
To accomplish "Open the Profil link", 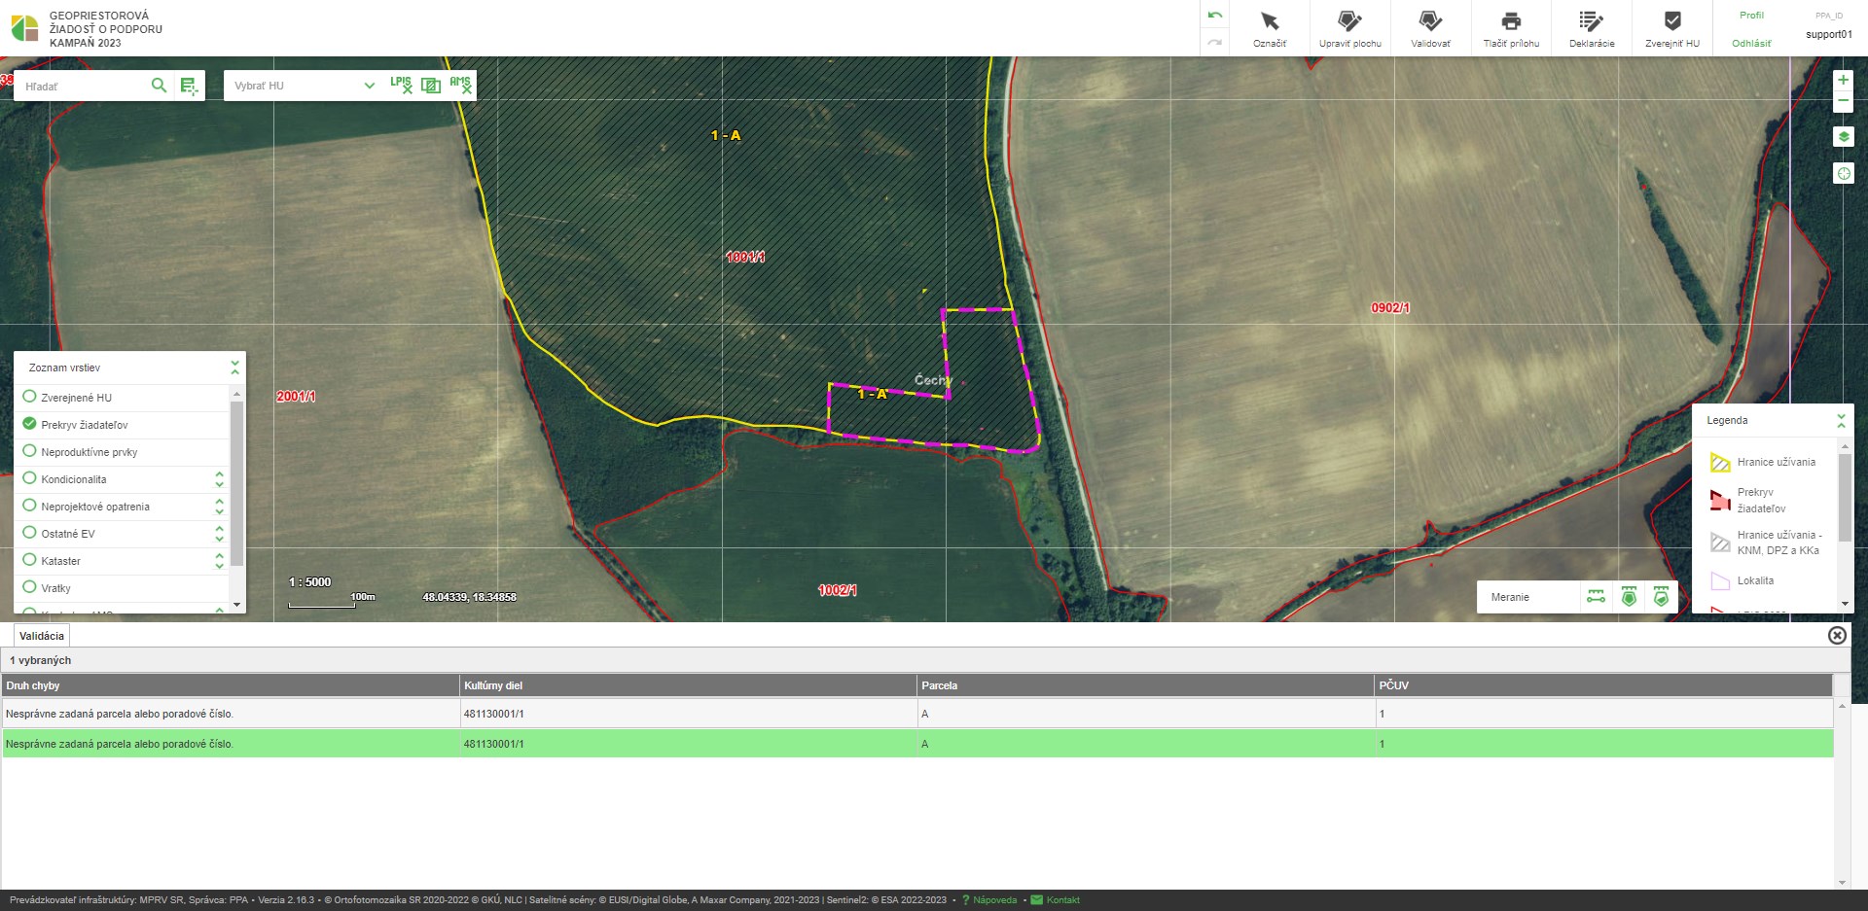I will tap(1751, 16).
